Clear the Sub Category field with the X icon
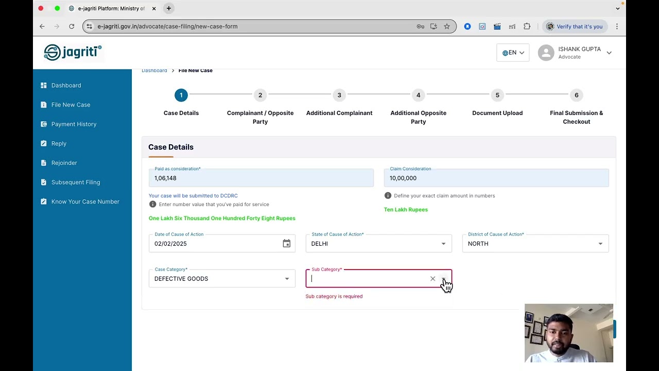659x371 pixels. click(x=432, y=279)
